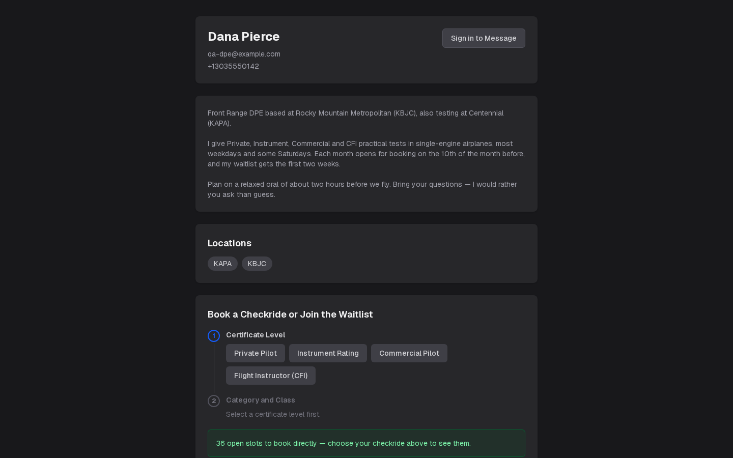Choose the Instrument Rating option
Viewport: 733px width, 458px height.
(x=328, y=353)
